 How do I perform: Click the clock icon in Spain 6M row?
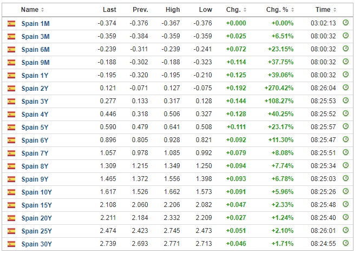345,49
